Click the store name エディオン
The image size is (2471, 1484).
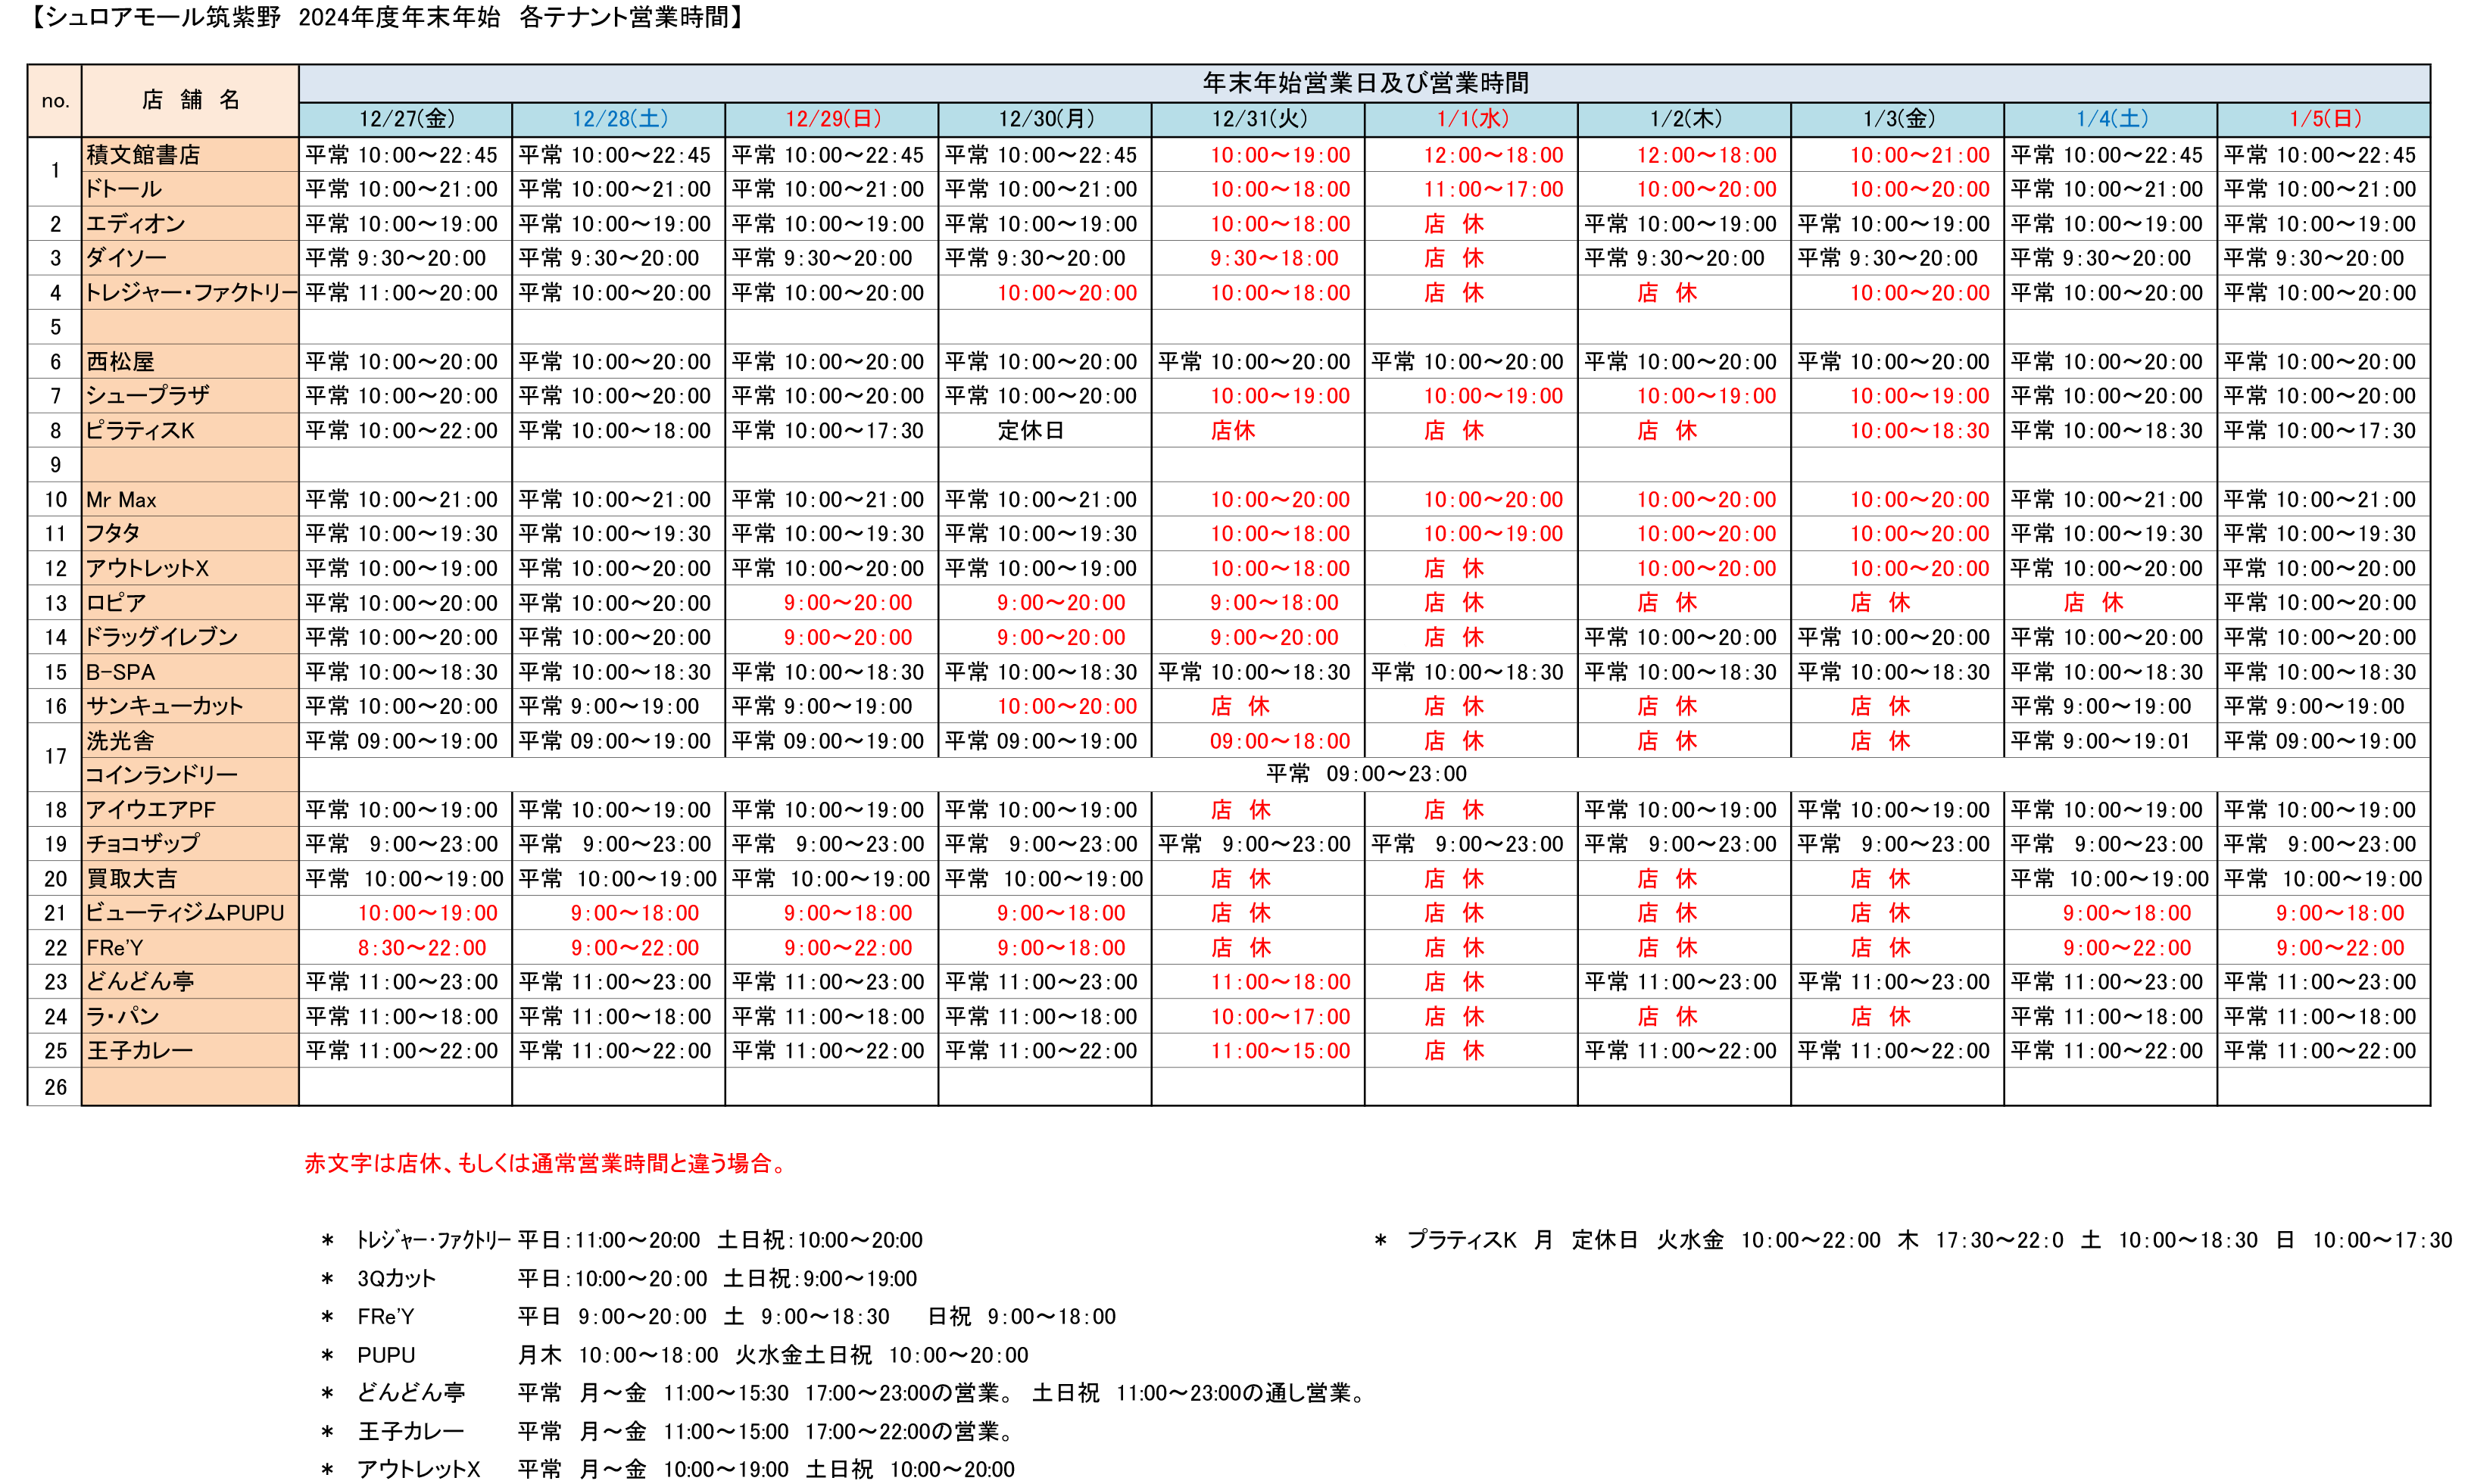click(x=135, y=224)
